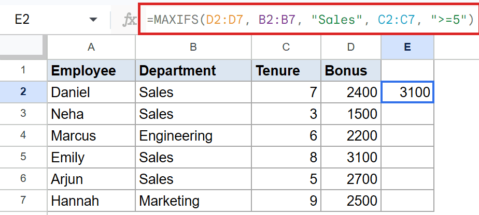Click the Department header cell
The width and height of the screenshot is (479, 215).
(x=193, y=70)
